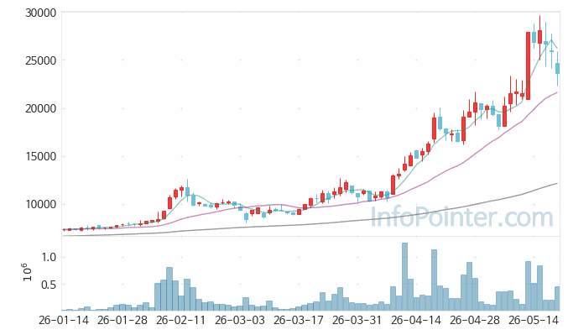This screenshot has height=335, width=568.
Task: Click the 1.0 volume axis label
Action: (x=49, y=257)
